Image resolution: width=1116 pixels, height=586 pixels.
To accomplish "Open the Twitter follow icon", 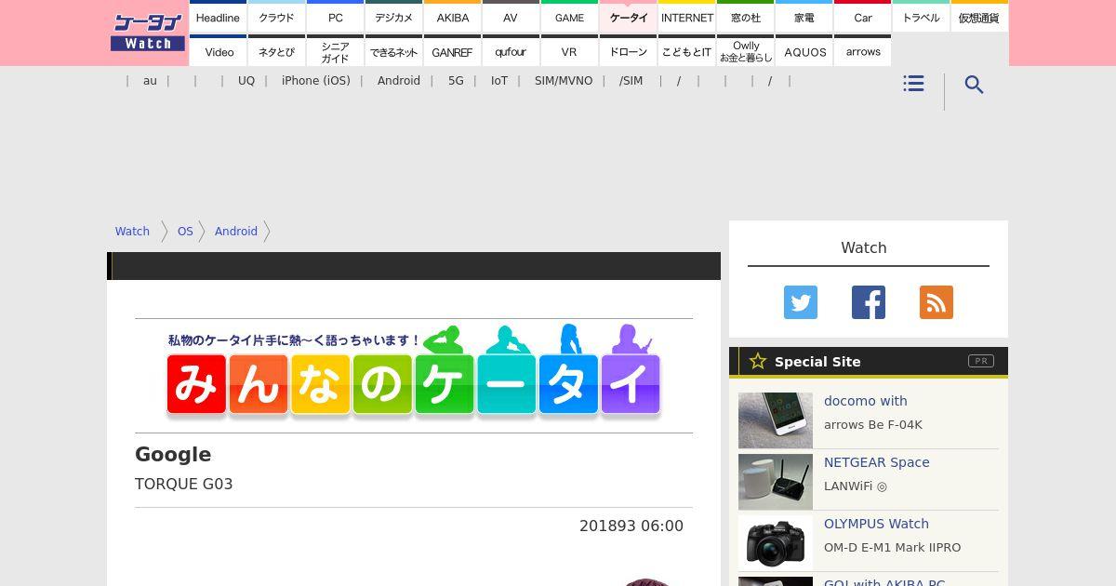I will [801, 302].
